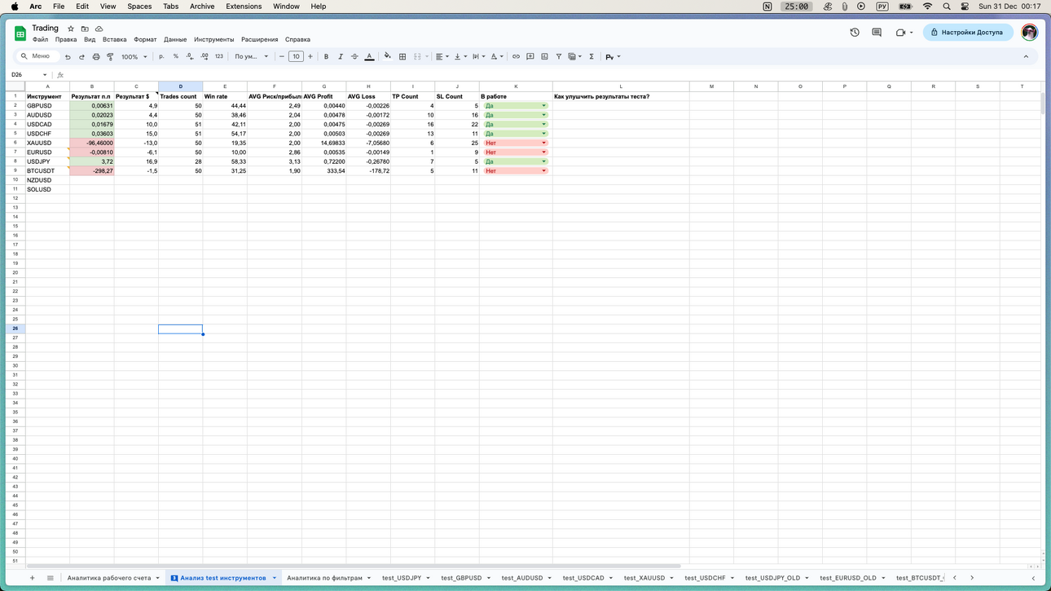Open the Данные menu
The image size is (1051, 591).
pos(175,39)
